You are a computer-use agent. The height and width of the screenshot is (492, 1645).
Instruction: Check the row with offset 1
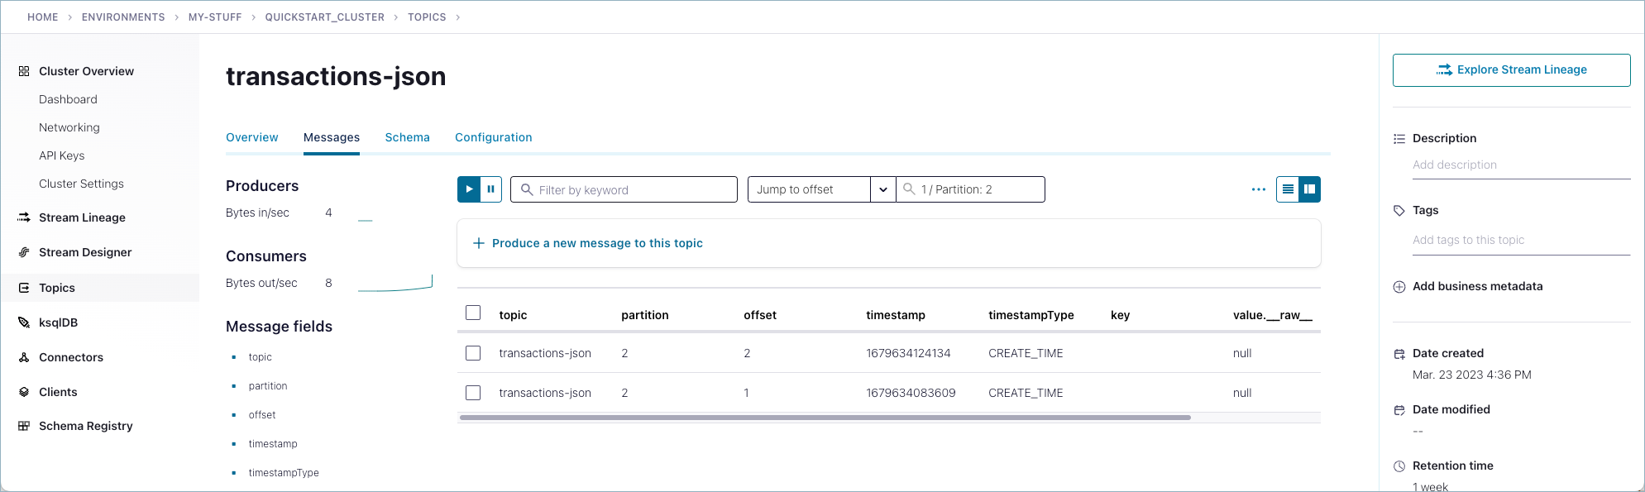click(473, 393)
